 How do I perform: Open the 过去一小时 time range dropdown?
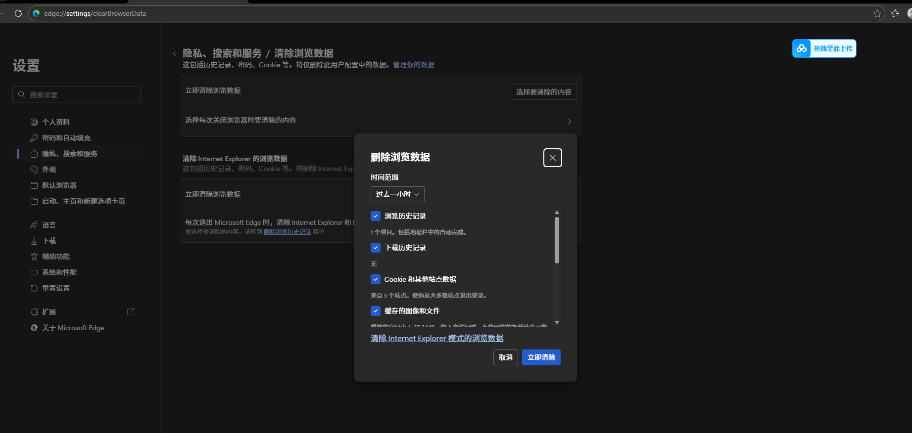coord(397,194)
